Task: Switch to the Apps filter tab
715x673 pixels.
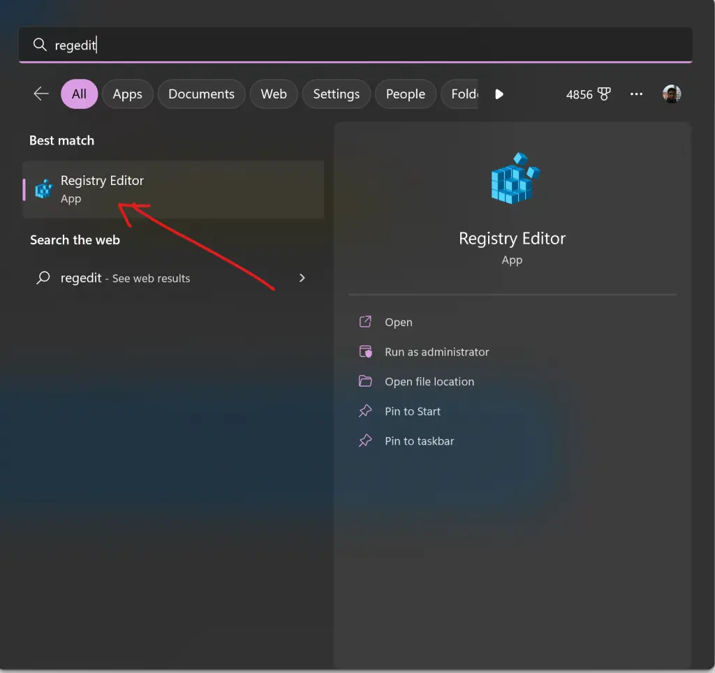Action: pyautogui.click(x=128, y=94)
